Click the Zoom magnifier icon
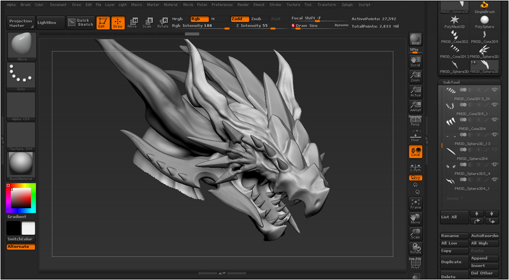 coord(416,76)
